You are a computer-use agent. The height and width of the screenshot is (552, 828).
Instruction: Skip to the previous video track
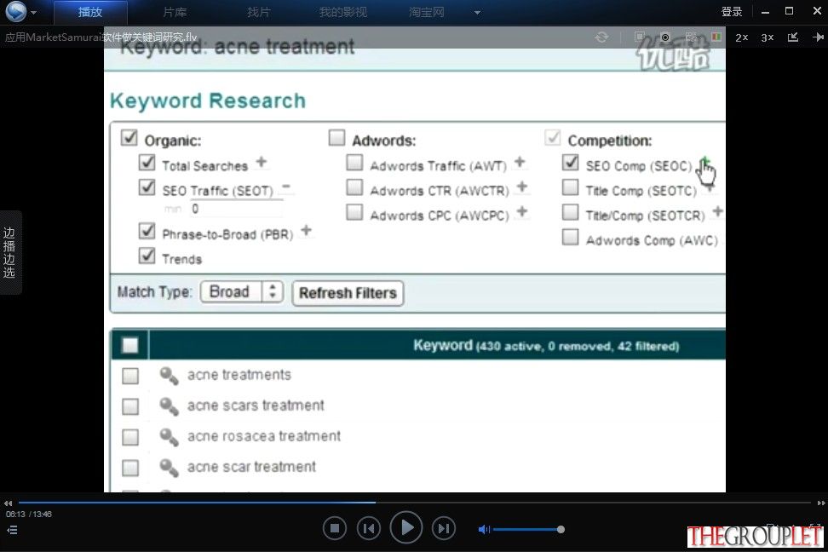coord(369,528)
